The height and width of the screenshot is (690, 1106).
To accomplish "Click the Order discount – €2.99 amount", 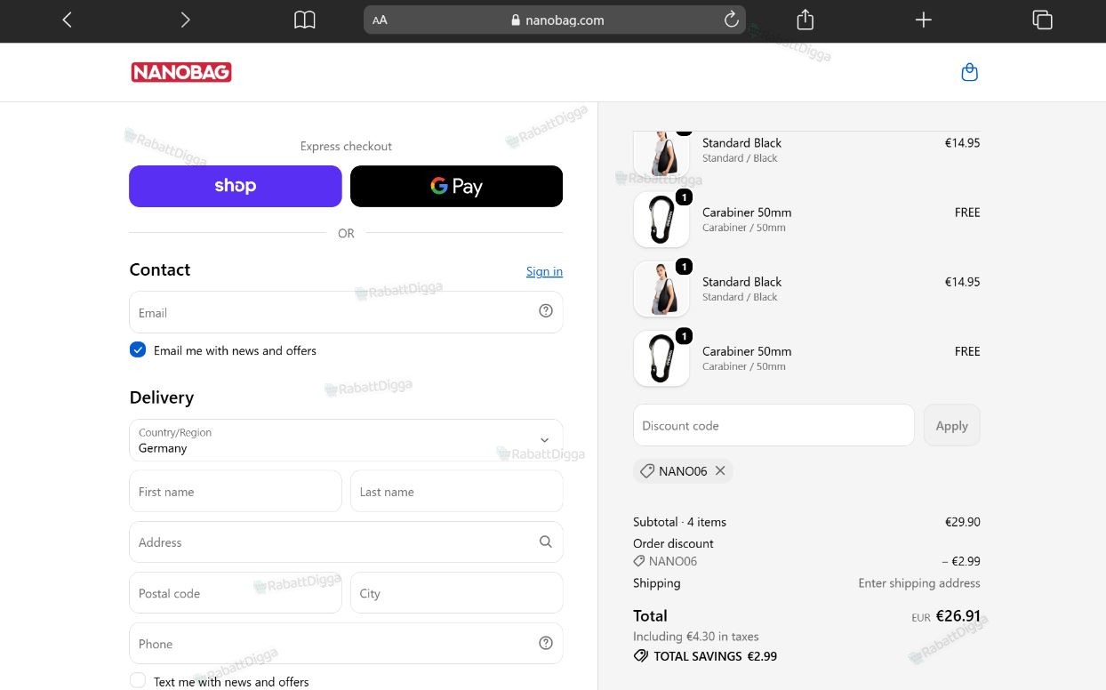I will tap(961, 561).
